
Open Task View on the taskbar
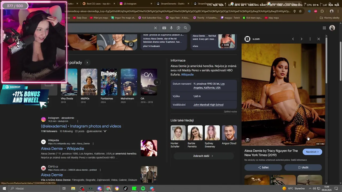click(x=64, y=189)
